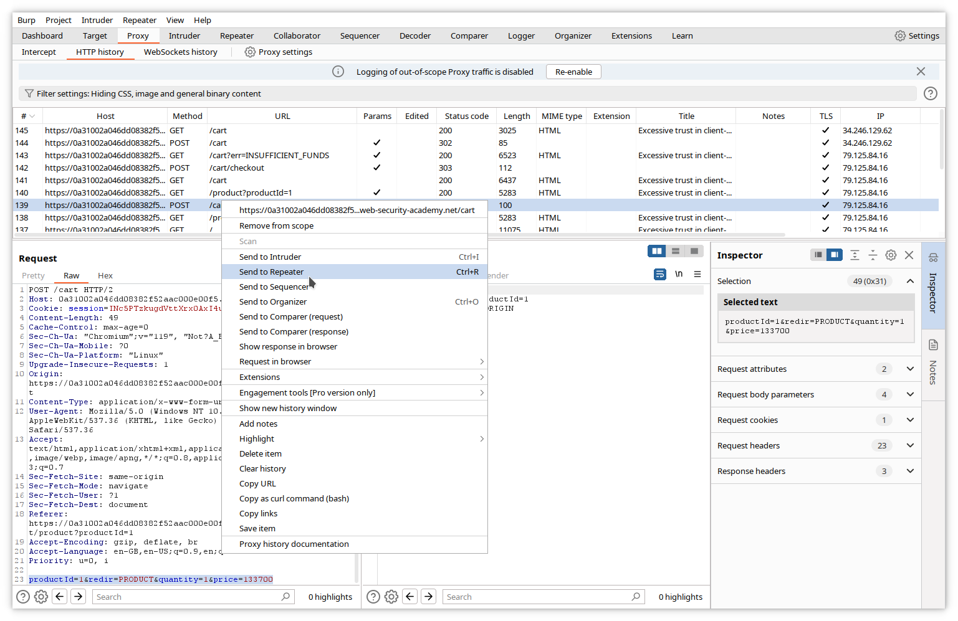
Task: Switch to the Intruder tab
Action: (184, 36)
